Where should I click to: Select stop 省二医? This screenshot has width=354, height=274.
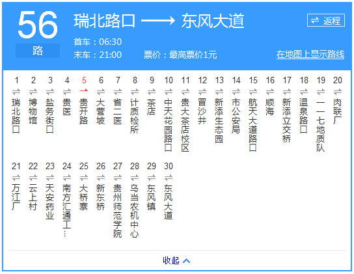[118, 111]
